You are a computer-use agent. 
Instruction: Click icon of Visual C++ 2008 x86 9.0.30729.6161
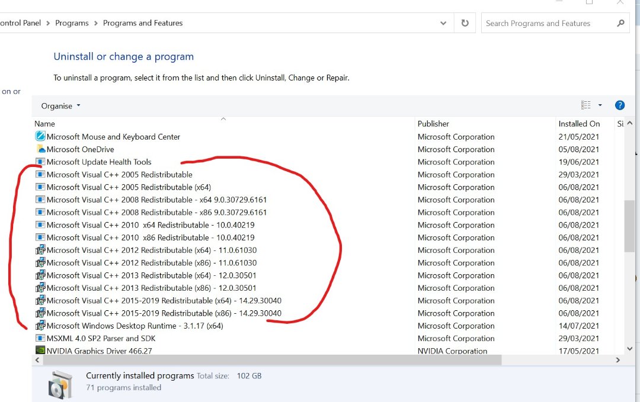tap(40, 212)
